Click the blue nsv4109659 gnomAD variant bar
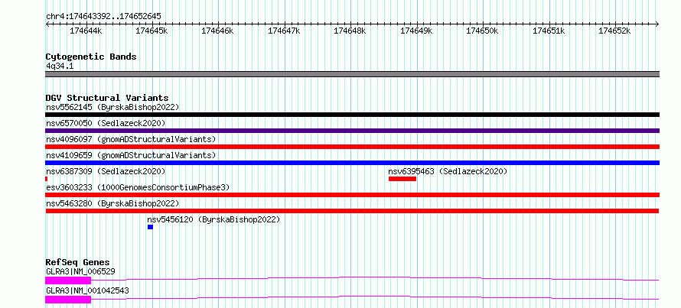The width and height of the screenshot is (681, 308). (x=352, y=163)
